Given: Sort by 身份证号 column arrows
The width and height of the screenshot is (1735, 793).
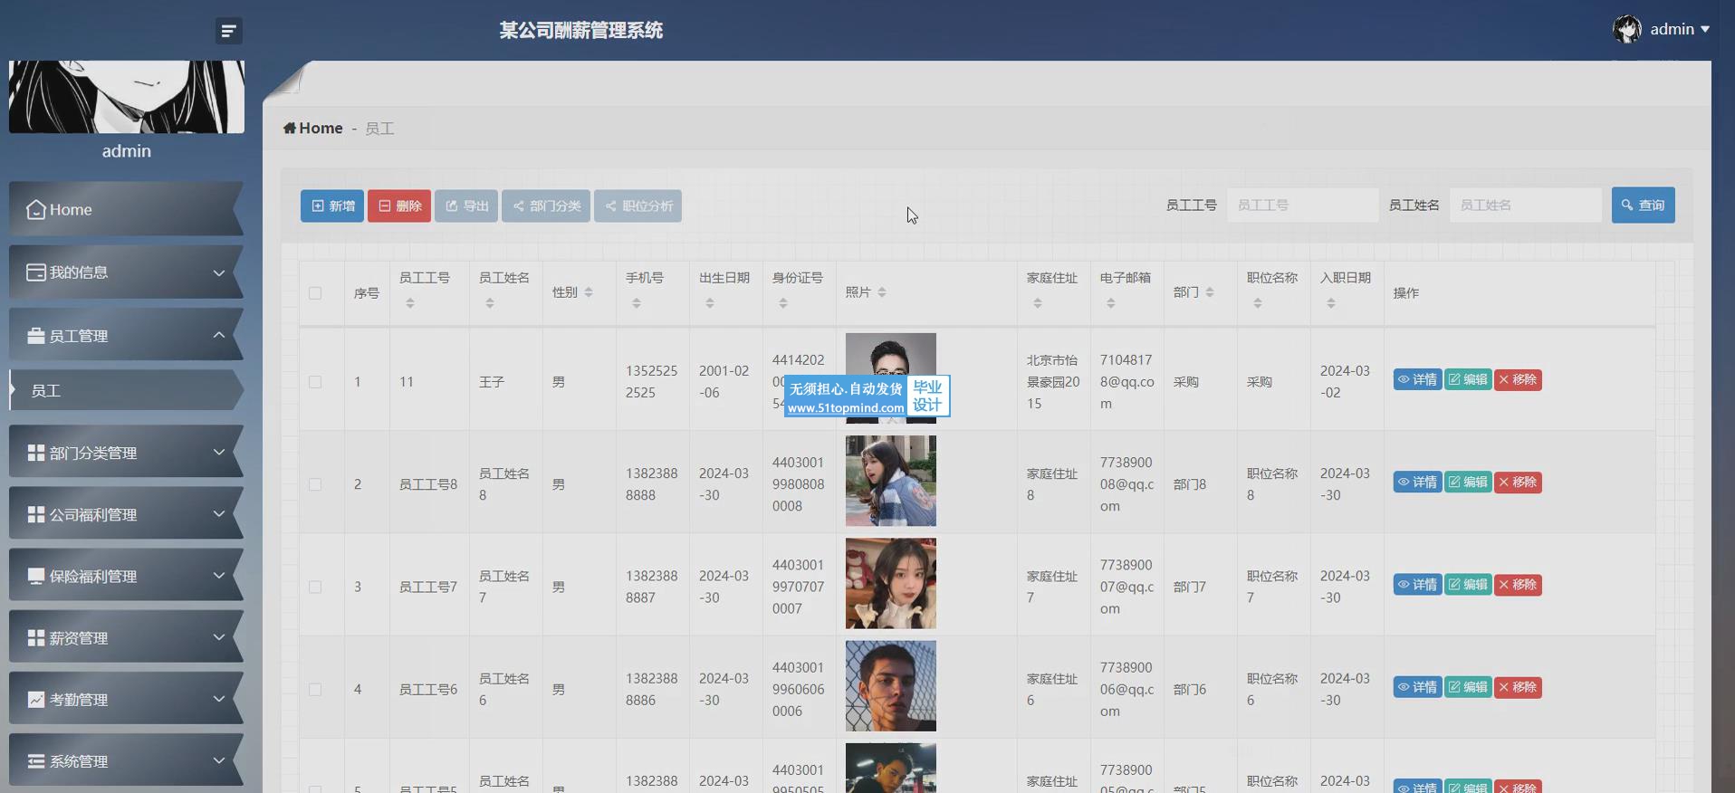Looking at the screenshot, I should tap(783, 303).
